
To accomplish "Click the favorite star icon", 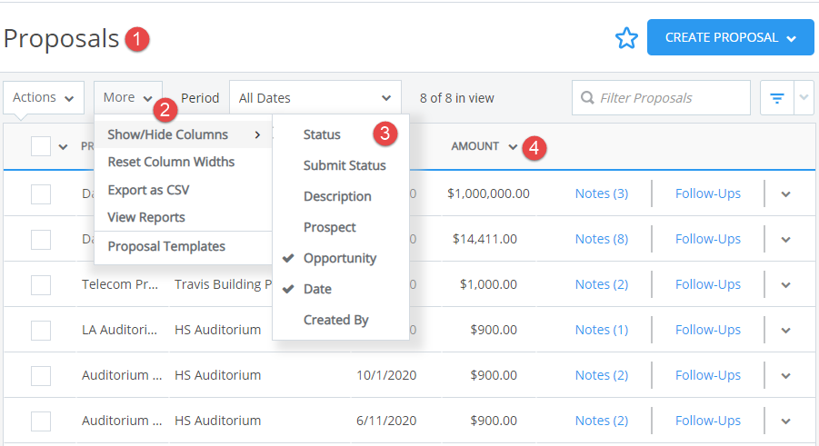I will pyautogui.click(x=626, y=38).
